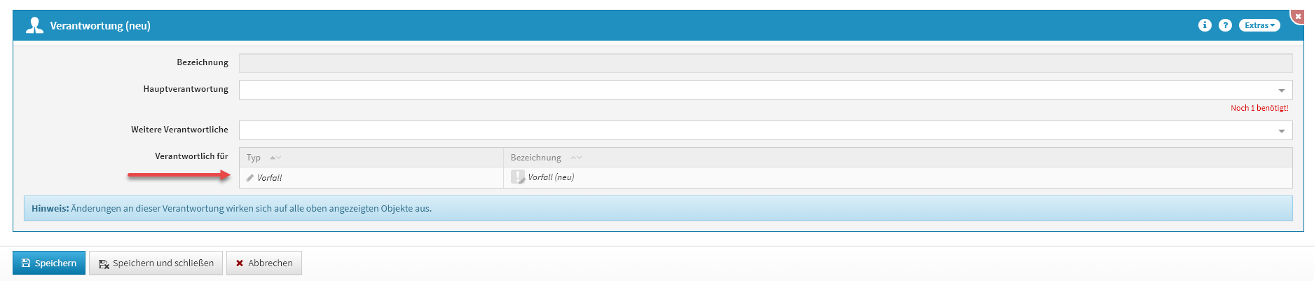Click the pencil icon next to Vorfall
The image size is (1314, 281).
click(x=250, y=178)
